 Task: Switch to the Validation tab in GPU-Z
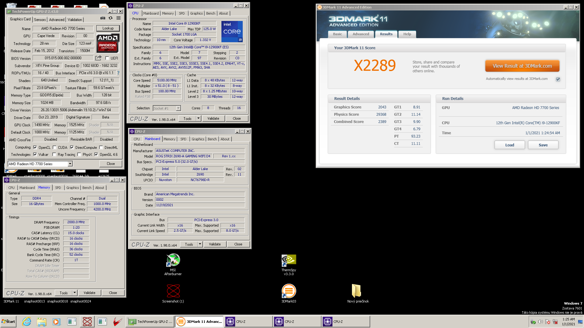point(75,19)
